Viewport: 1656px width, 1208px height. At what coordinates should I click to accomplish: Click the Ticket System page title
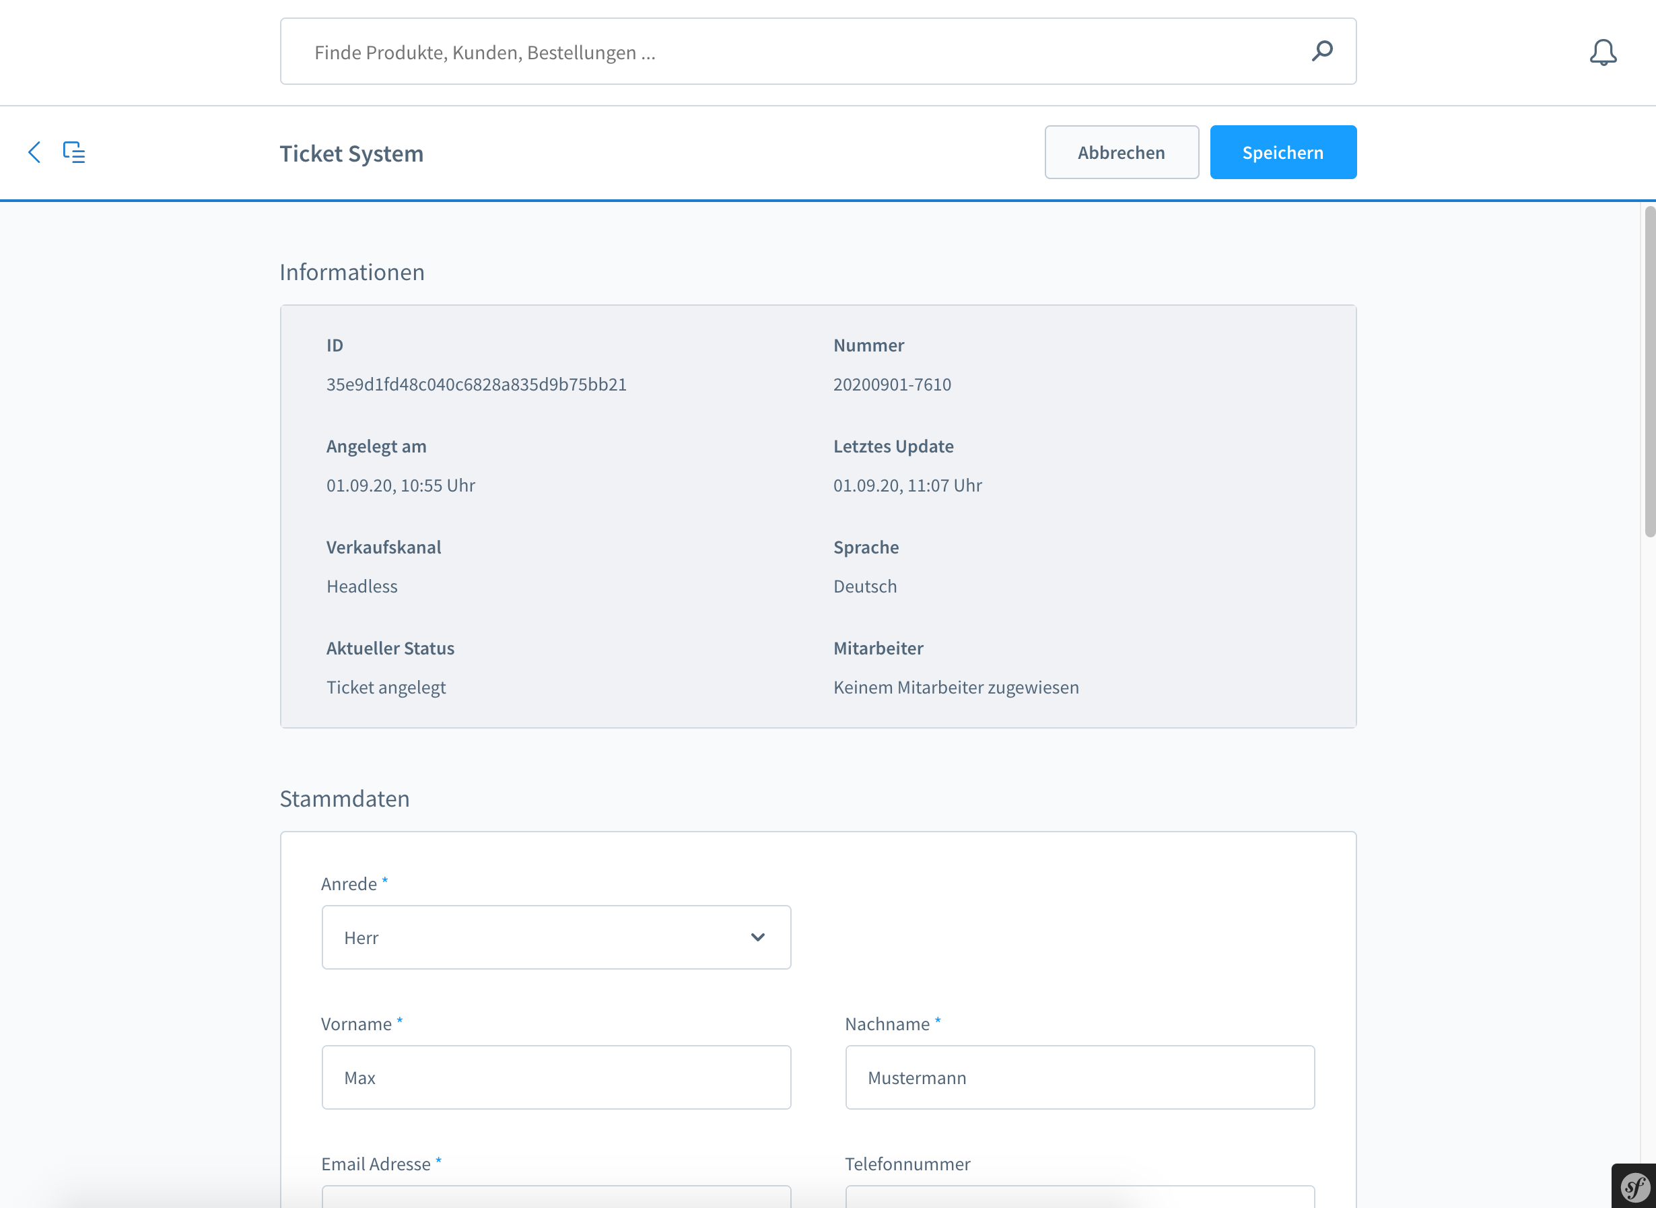coord(351,154)
